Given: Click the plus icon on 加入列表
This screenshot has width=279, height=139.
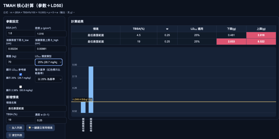Looking at the screenshot, I should coord(10,128).
